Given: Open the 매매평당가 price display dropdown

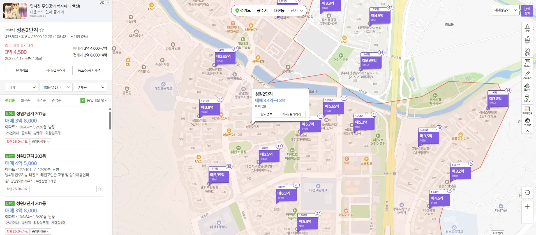Looking at the screenshot, I should click(505, 10).
